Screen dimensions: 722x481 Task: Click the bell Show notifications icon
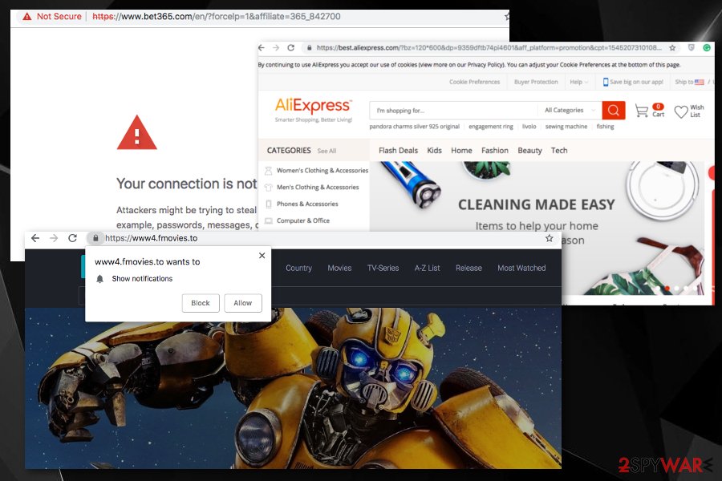(x=100, y=279)
